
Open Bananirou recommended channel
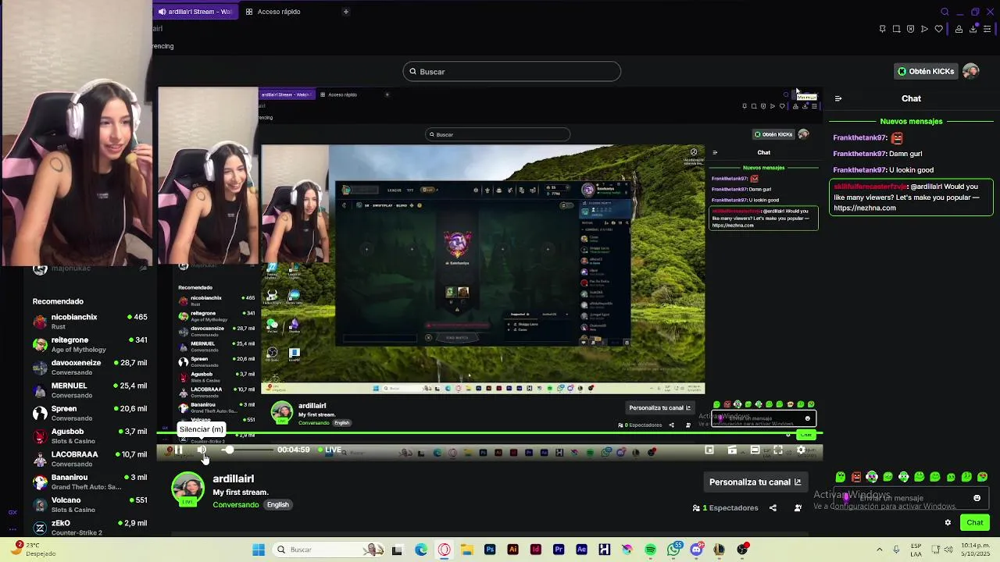(x=90, y=481)
